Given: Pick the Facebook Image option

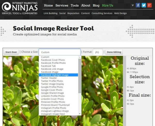Looking at the screenshot, I should (x=58, y=72).
